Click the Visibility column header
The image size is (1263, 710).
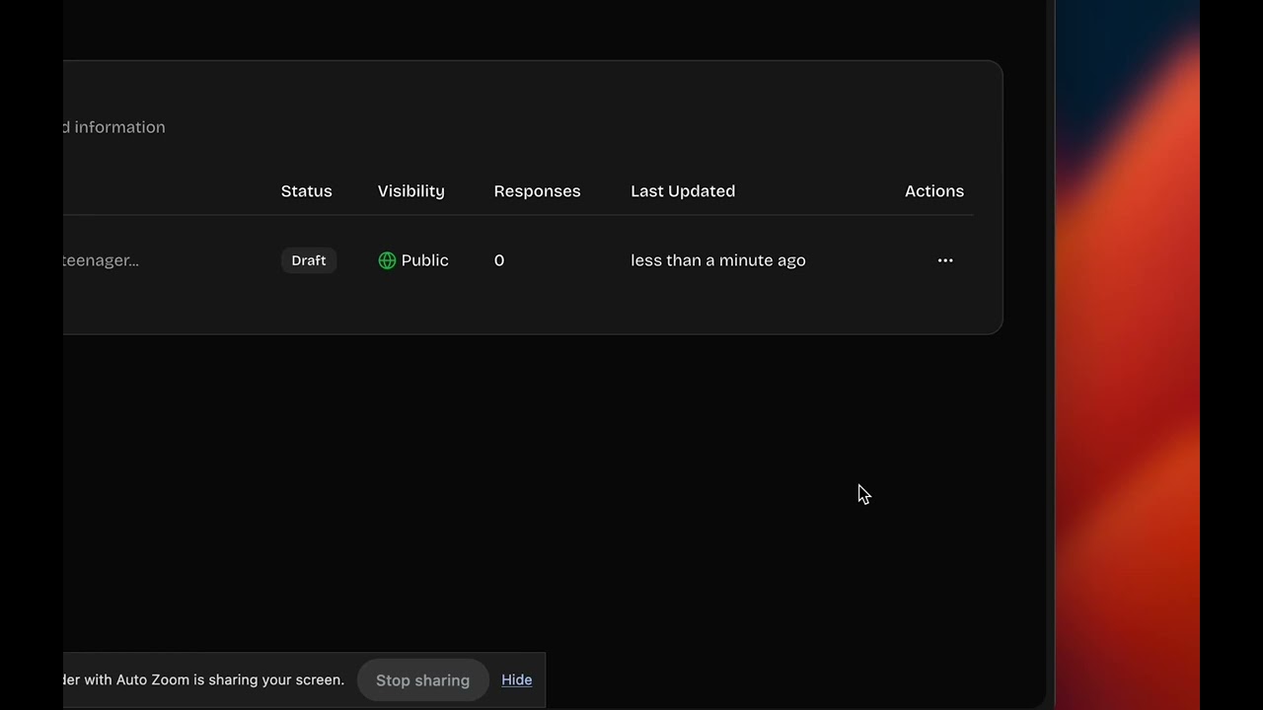tap(411, 191)
